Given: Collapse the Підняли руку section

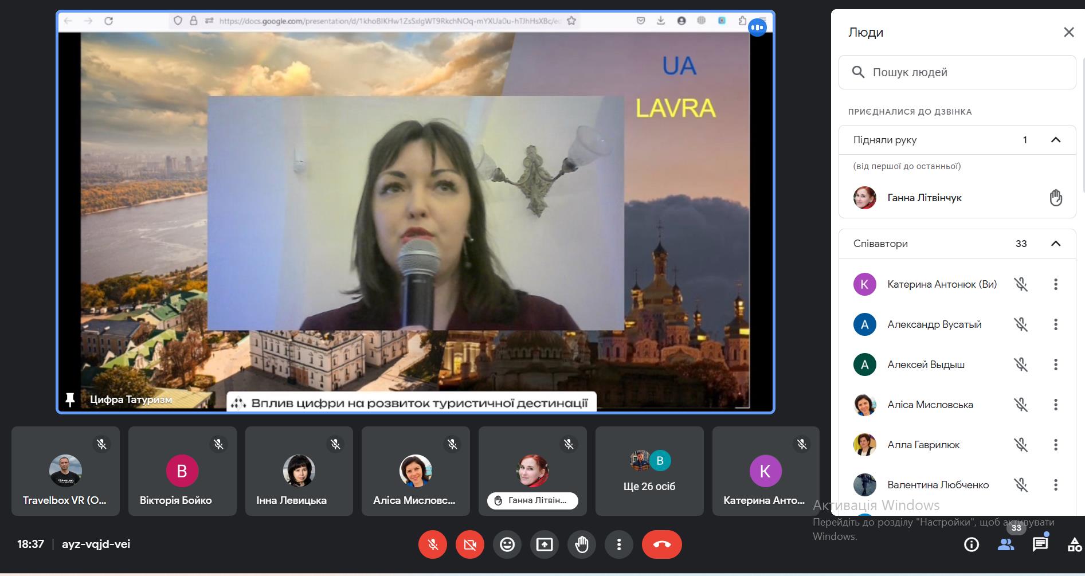Looking at the screenshot, I should pos(1055,140).
